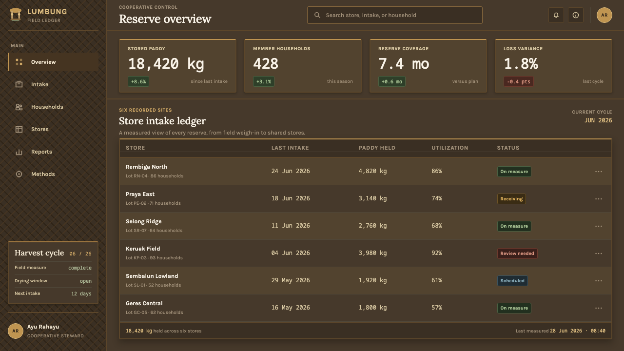The image size is (624, 351).
Task: Open the Methods menu item
Action: (53, 174)
